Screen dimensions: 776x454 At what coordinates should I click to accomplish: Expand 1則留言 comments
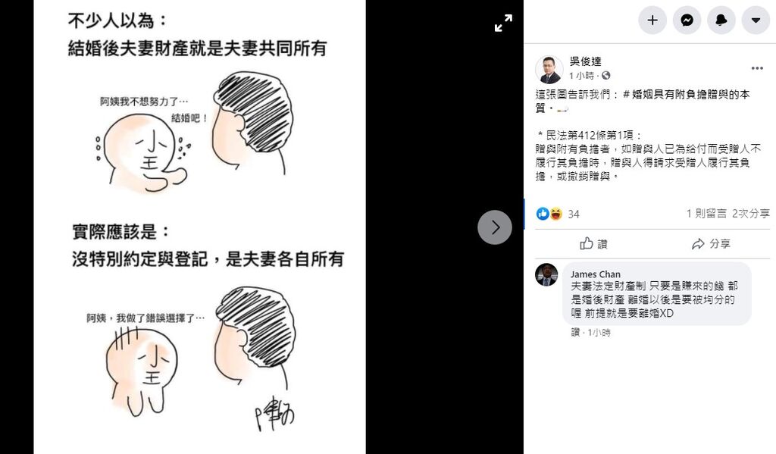pos(706,214)
